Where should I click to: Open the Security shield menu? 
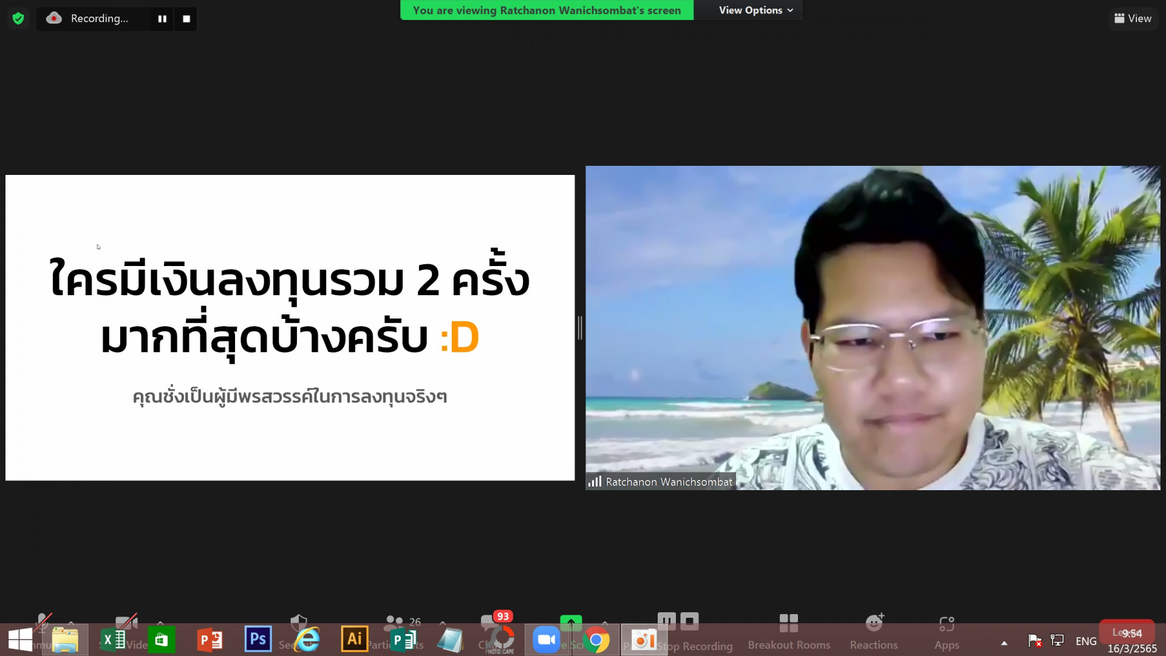(x=299, y=623)
